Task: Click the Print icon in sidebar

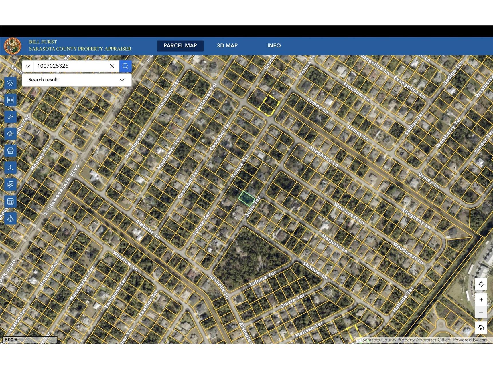Action: [10, 151]
